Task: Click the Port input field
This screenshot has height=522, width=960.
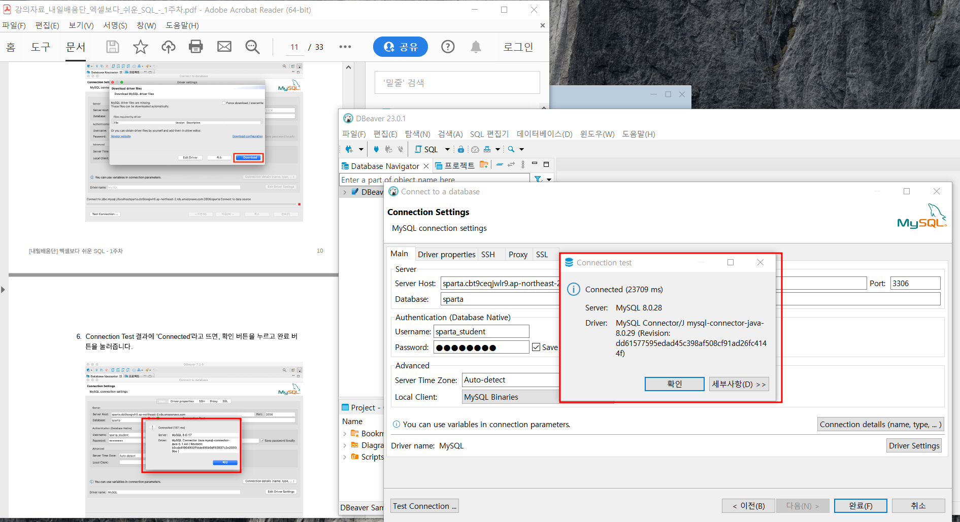Action: [x=915, y=283]
